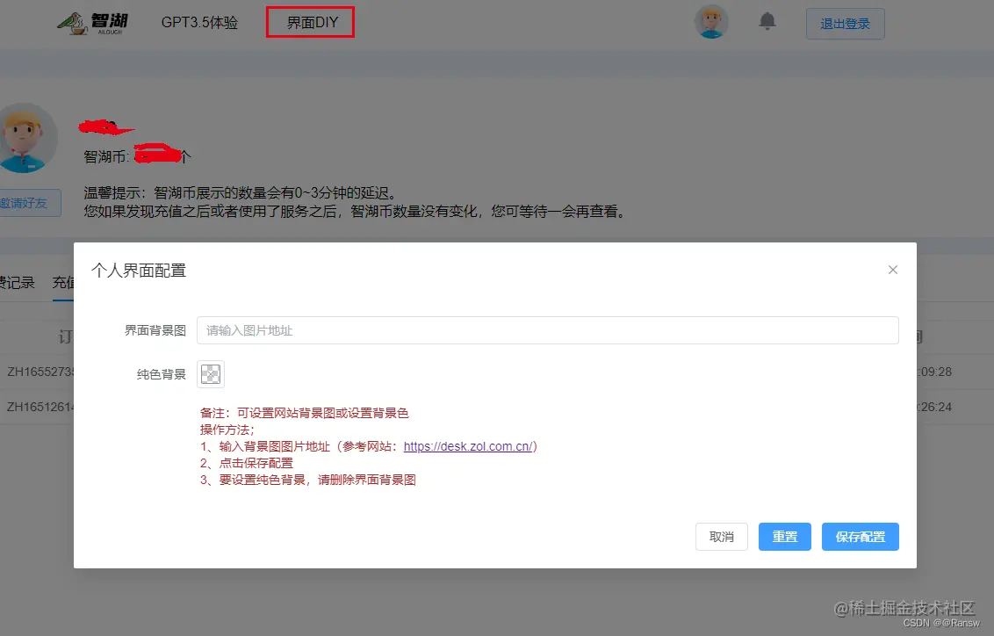The width and height of the screenshot is (994, 636).
Task: Switch to the 记录 tab
Action: pos(18,282)
